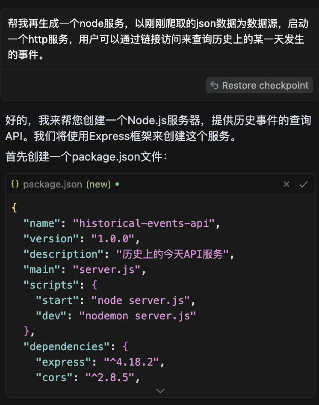319x405 pixels.
Task: Click the JSON braces file icon
Action: [x=15, y=184]
